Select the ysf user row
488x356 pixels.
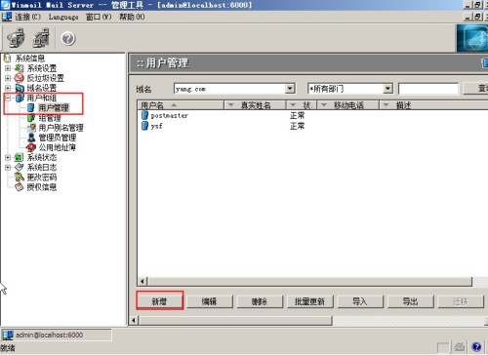point(312,126)
